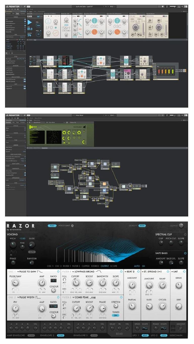Toggle Glide AUTO switch
The image size is (194, 344).
click(32, 252)
